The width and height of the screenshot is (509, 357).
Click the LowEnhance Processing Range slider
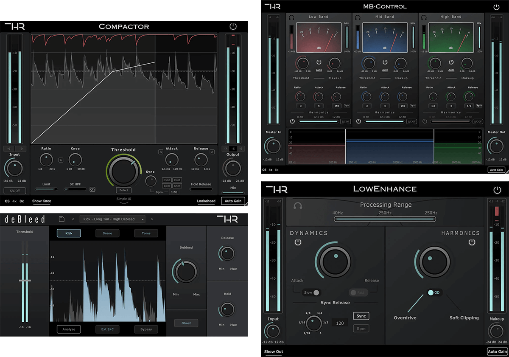tap(385, 219)
